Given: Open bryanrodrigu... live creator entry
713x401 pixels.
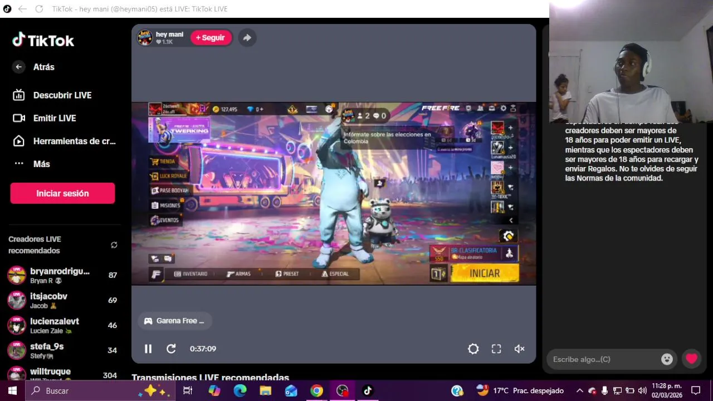Looking at the screenshot, I should pyautogui.click(x=62, y=275).
